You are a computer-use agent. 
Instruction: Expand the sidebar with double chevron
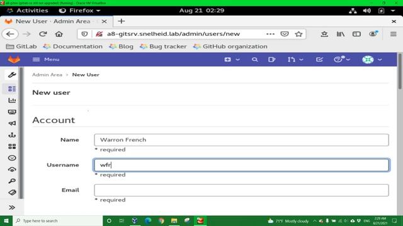point(12,207)
